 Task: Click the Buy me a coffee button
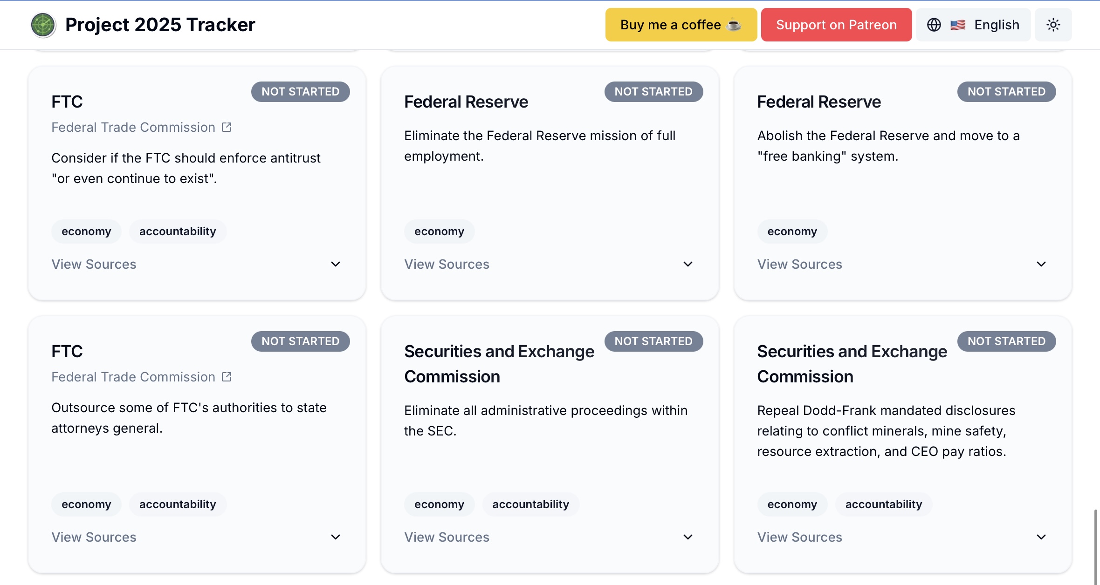(x=681, y=25)
